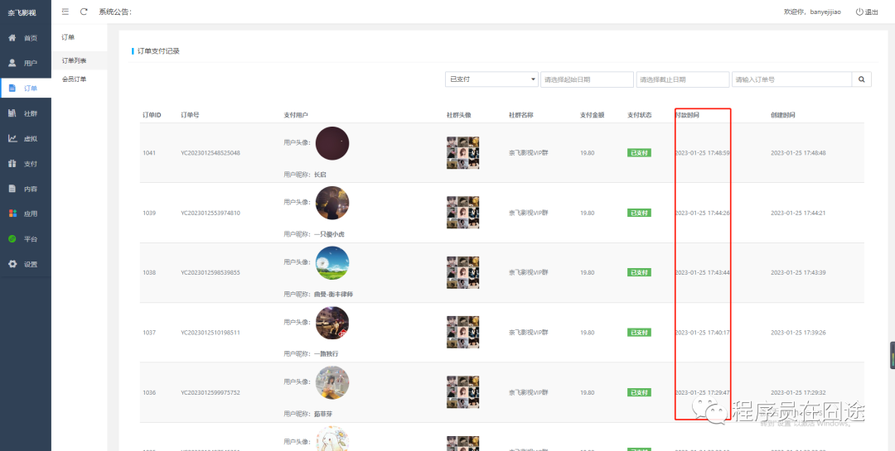Click the home icon labeled 首页 in sidebar
This screenshot has height=451, width=895.
tap(12, 38)
